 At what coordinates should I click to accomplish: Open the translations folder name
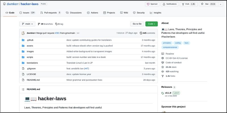coord(32,63)
